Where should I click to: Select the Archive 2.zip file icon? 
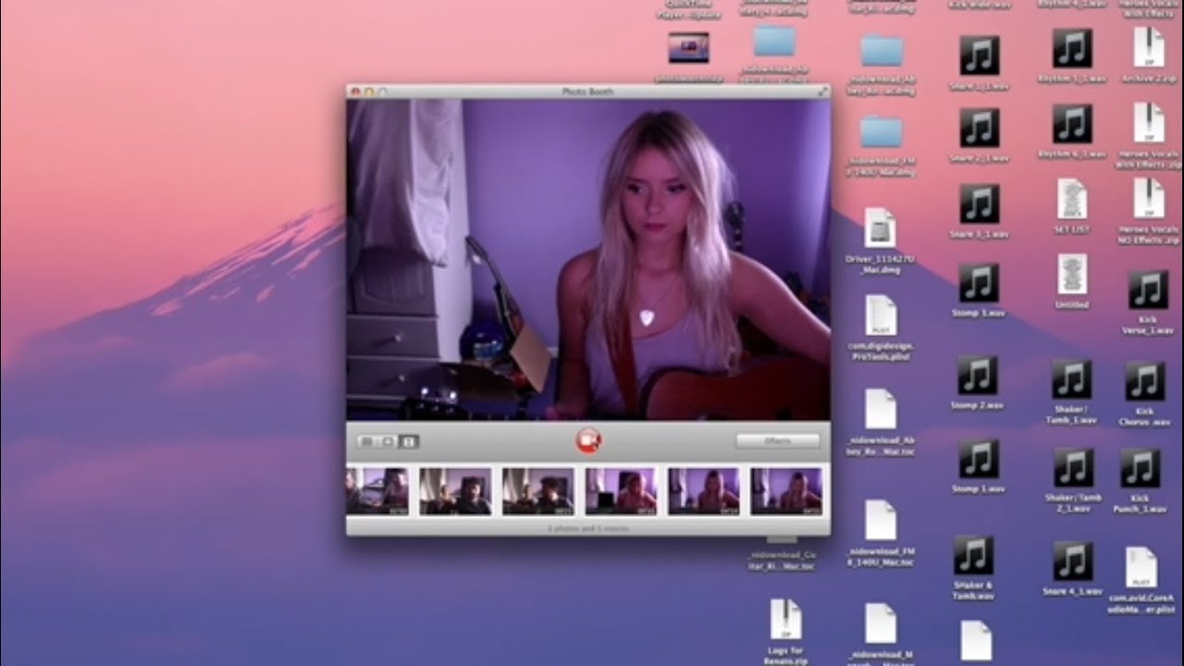click(x=1149, y=46)
